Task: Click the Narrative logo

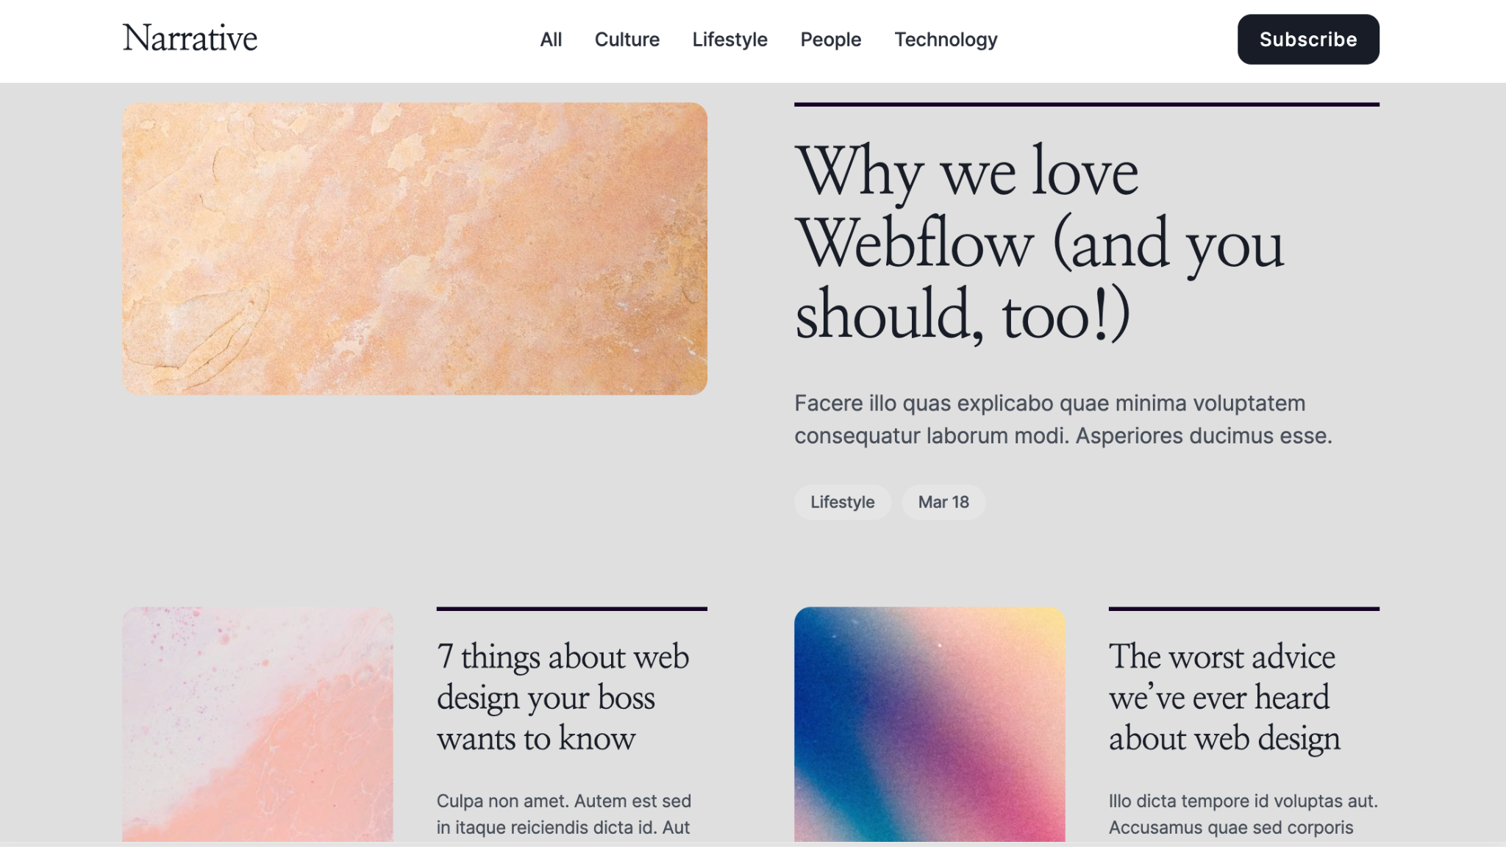Action: (190, 38)
